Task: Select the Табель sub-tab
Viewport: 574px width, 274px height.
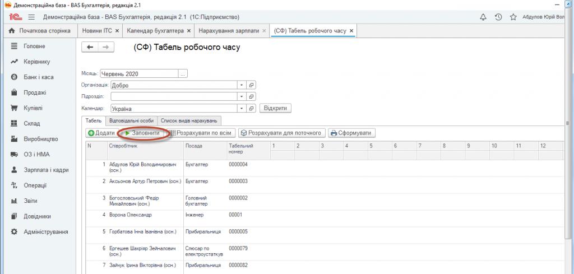Action: tap(94, 120)
